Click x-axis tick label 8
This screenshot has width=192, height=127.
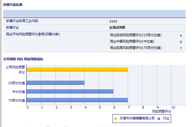pyautogui.click(x=143, y=107)
